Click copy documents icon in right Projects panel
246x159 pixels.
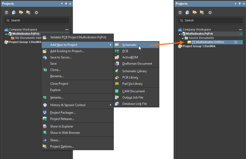(187, 12)
